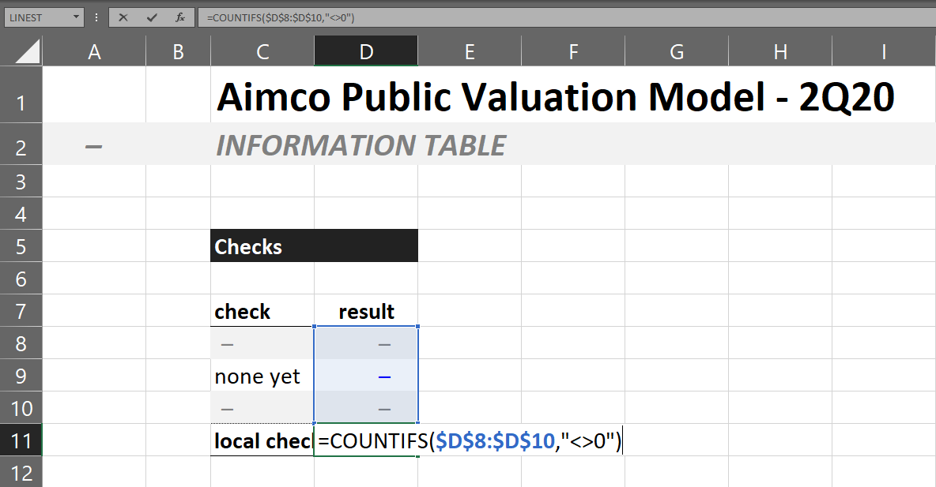This screenshot has width=936, height=487.
Task: Select column H header
Action: point(780,52)
